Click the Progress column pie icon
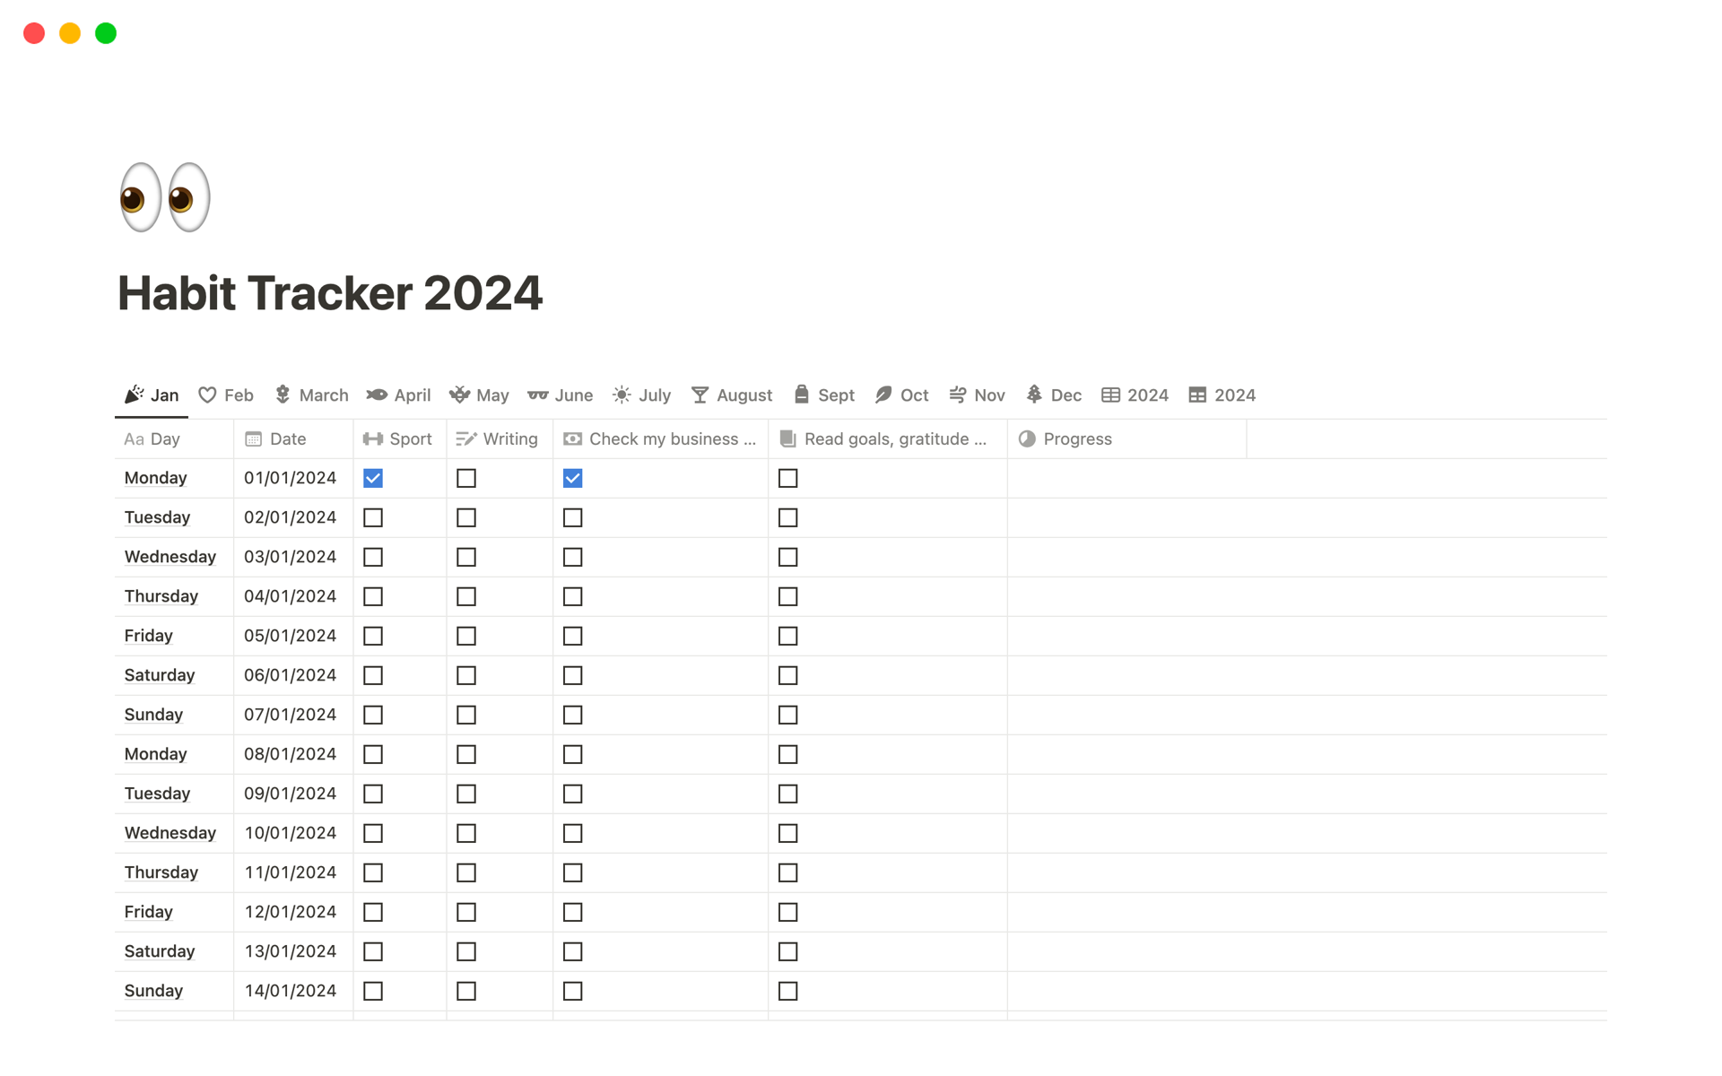Image resolution: width=1722 pixels, height=1076 pixels. click(1027, 439)
